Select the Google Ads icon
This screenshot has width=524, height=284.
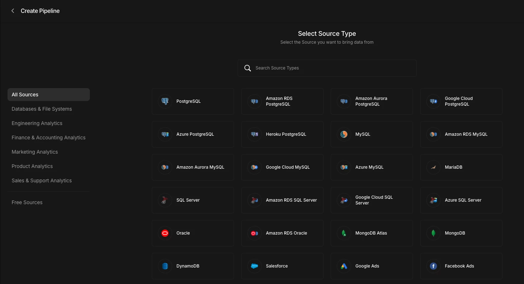pyautogui.click(x=344, y=266)
